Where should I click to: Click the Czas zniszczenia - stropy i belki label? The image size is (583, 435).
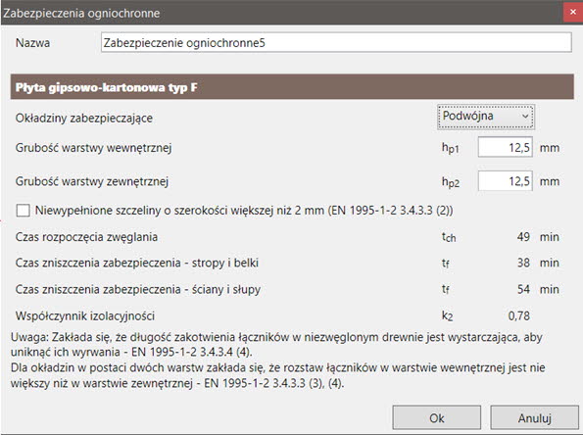(137, 263)
